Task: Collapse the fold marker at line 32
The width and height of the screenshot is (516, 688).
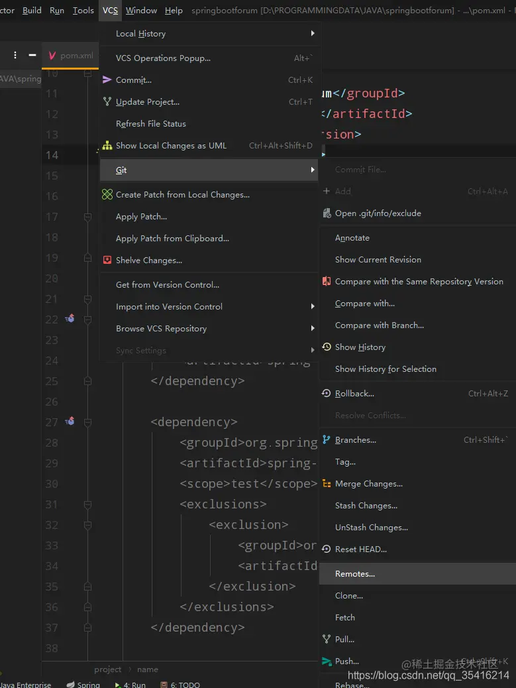Action: click(87, 525)
